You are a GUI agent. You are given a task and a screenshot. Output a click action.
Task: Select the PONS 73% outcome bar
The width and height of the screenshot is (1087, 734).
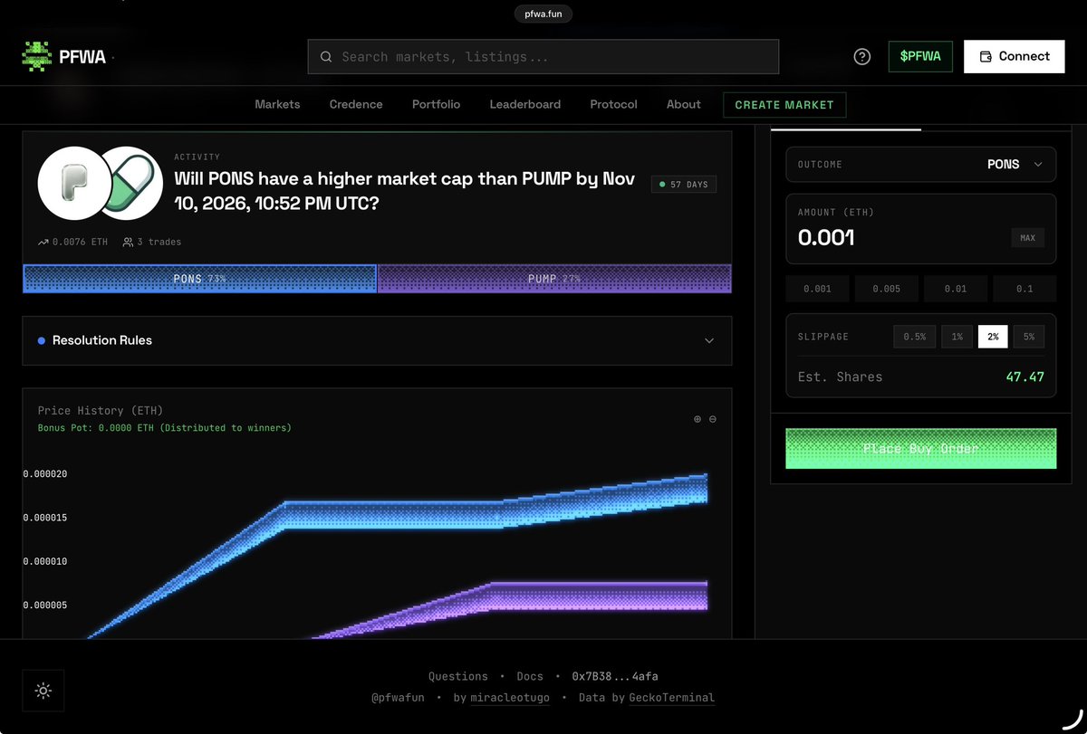click(x=199, y=279)
